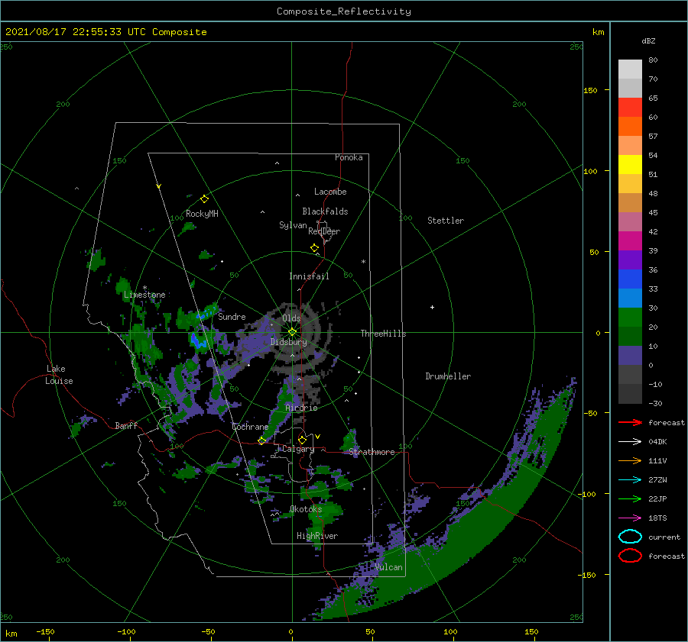
Task: Select the cyan 27ZW arrow icon
Action: [630, 480]
